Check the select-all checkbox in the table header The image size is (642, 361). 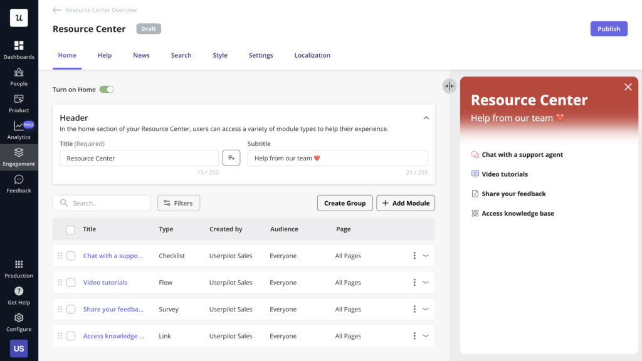[x=70, y=229]
